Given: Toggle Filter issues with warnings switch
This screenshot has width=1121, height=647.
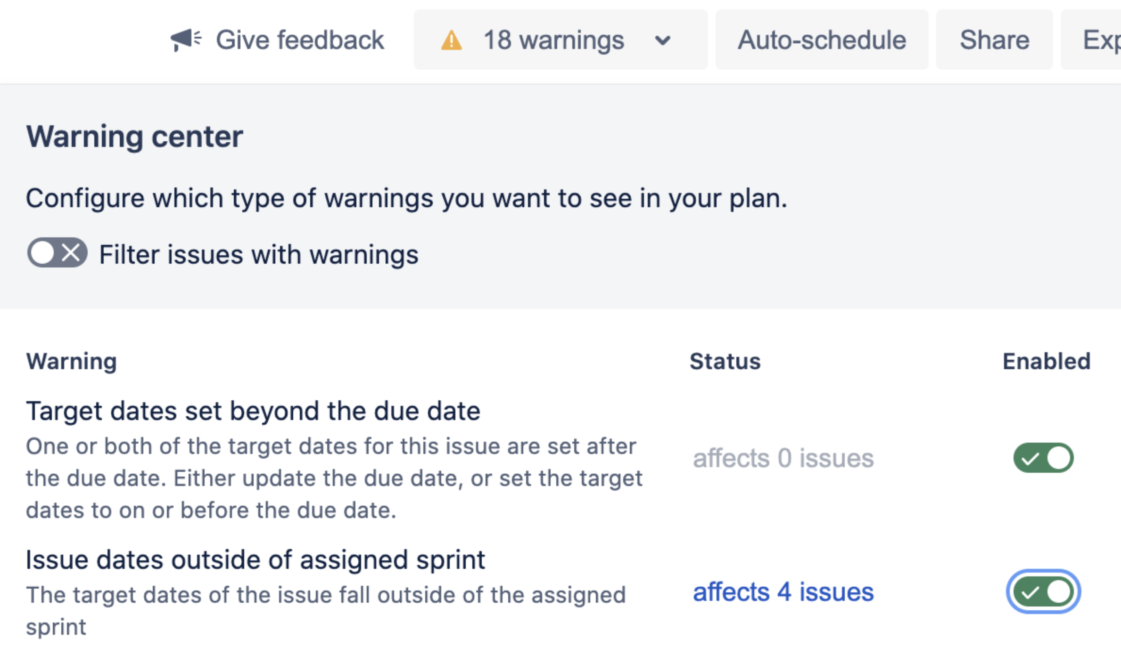Looking at the screenshot, I should click(57, 253).
